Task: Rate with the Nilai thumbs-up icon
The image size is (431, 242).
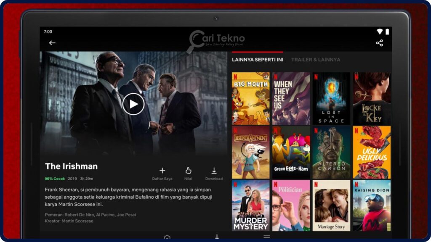Action: pyautogui.click(x=188, y=171)
